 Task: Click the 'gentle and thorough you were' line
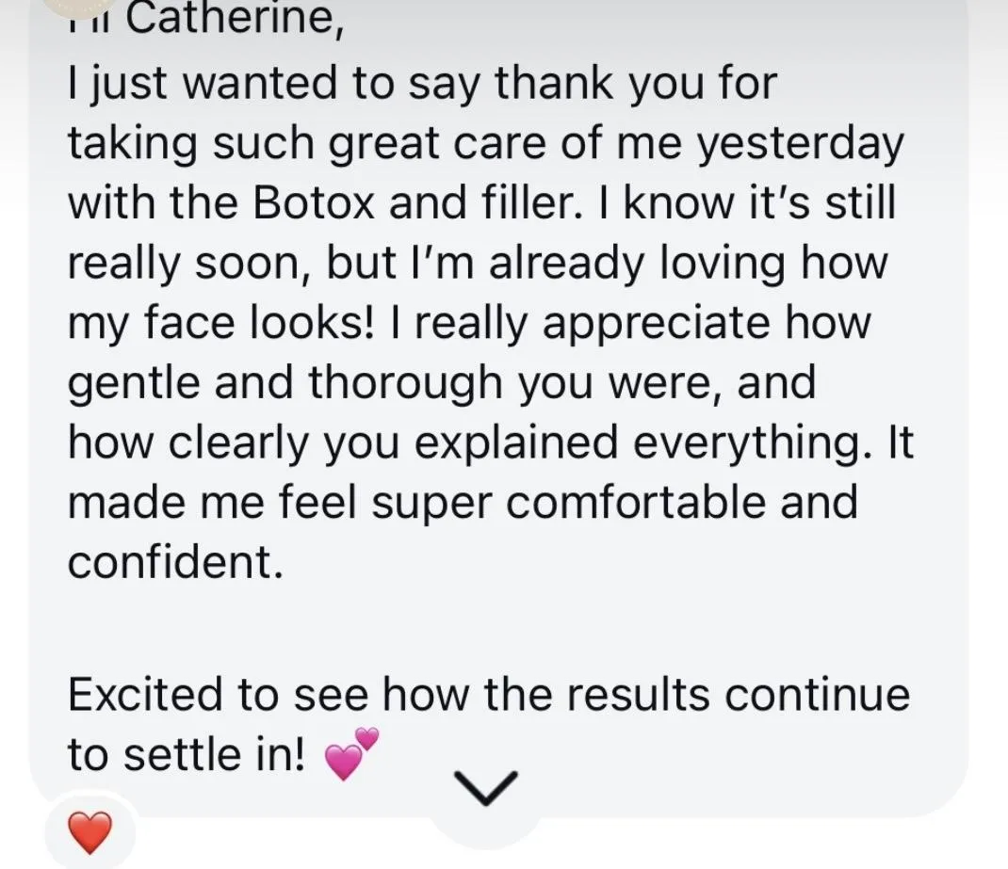coord(441,383)
